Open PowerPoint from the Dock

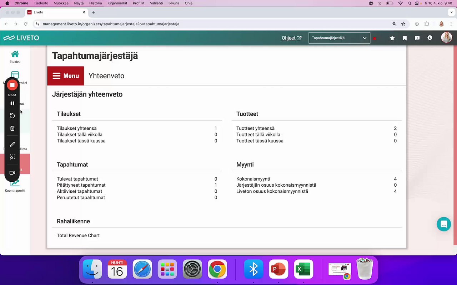click(278, 269)
